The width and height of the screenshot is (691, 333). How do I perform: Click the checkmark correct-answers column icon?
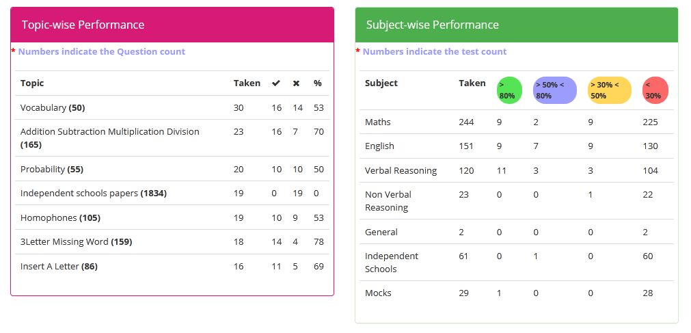tap(276, 83)
